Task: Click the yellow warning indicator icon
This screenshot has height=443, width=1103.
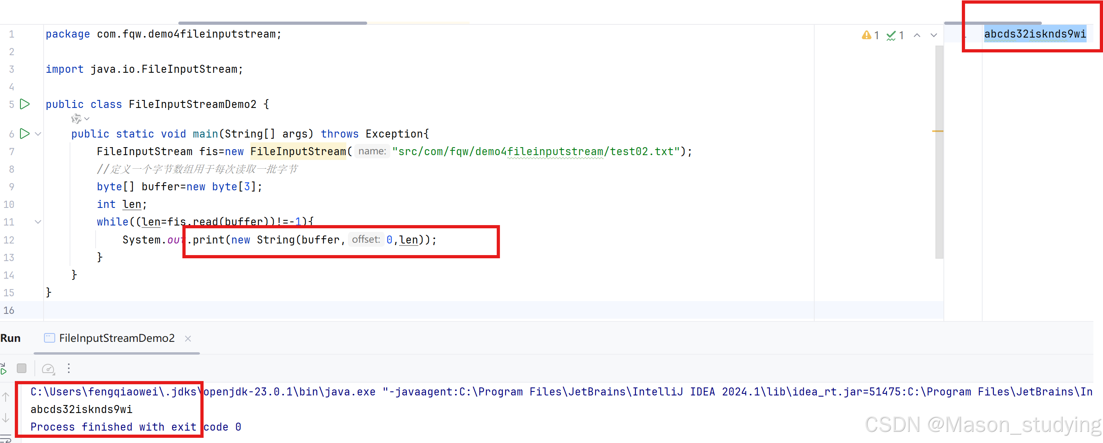Action: [867, 35]
